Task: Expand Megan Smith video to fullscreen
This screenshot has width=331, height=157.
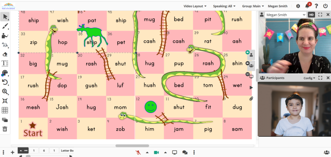Action: point(320,15)
